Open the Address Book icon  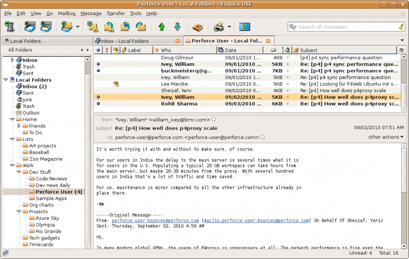tap(198, 27)
